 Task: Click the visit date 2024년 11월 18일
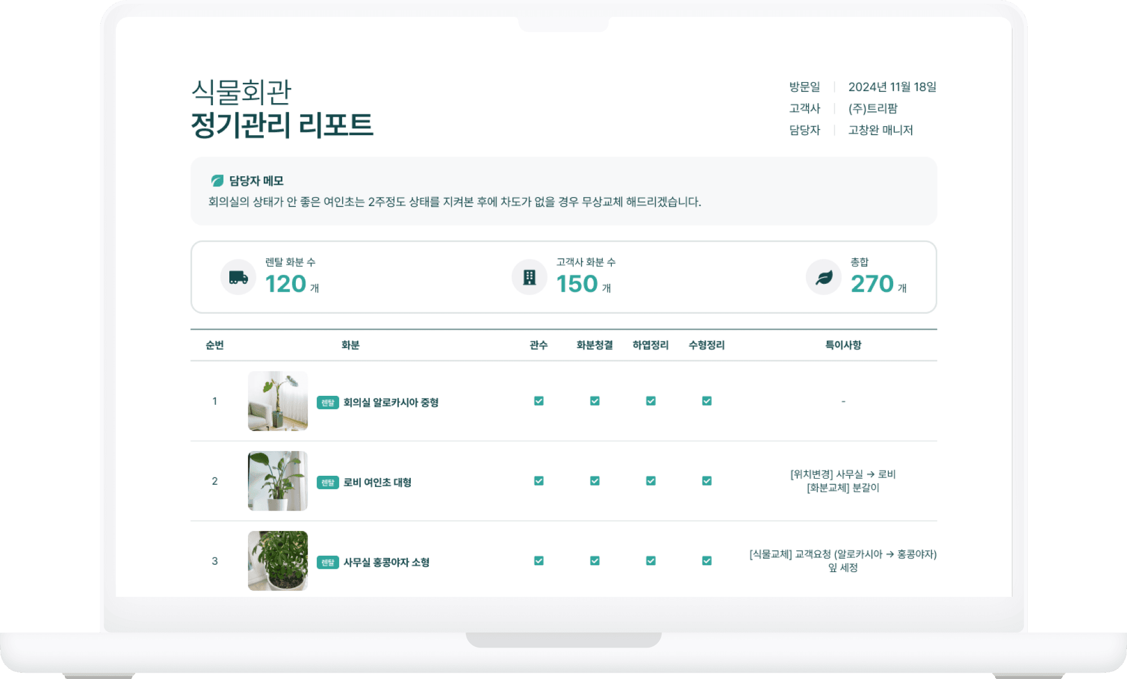[x=893, y=86]
